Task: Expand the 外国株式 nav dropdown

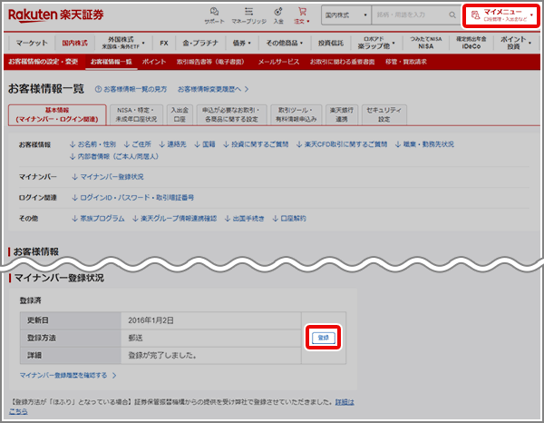Action: [123, 43]
